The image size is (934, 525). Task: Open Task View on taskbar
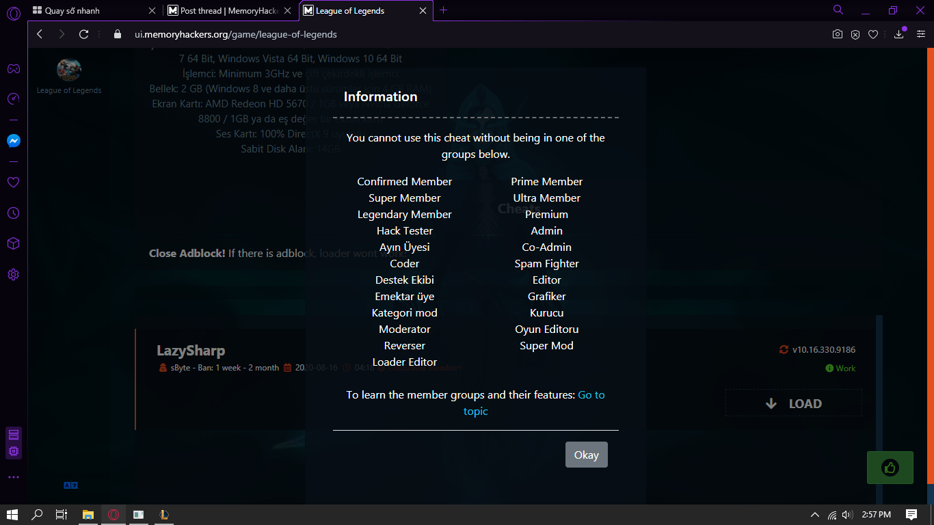pos(62,515)
